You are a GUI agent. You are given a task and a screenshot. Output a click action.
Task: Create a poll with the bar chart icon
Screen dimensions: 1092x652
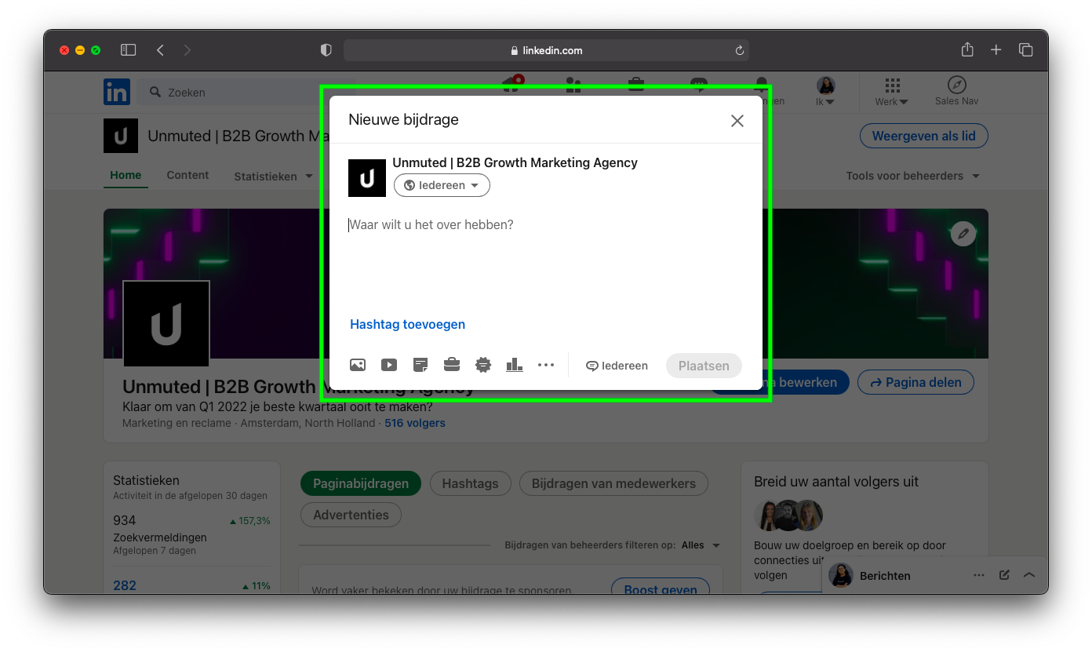[515, 365]
